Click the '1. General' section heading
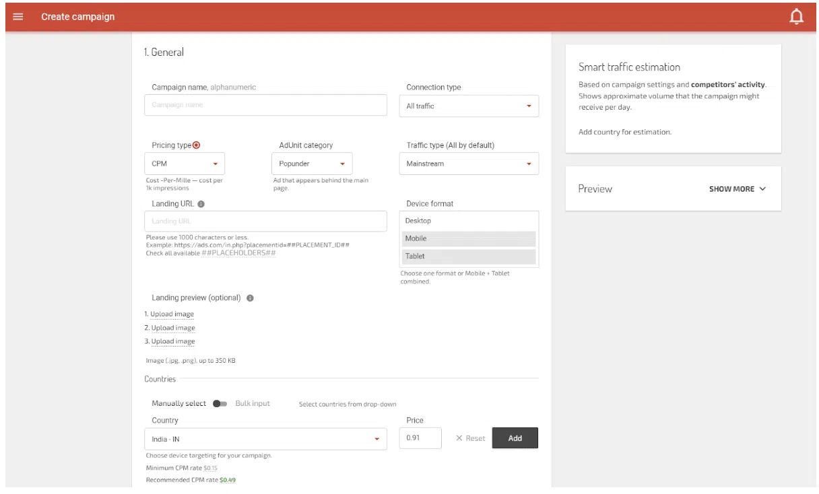Viewport: 819px width, 494px height. pos(164,52)
